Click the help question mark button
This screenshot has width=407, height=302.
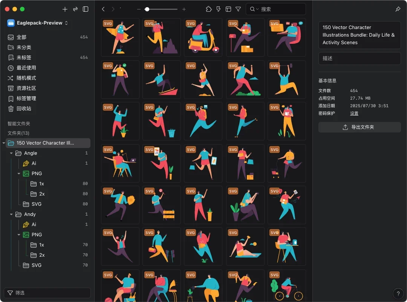pos(398,293)
